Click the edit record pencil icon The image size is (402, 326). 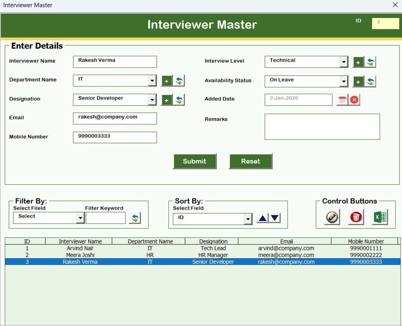332,216
